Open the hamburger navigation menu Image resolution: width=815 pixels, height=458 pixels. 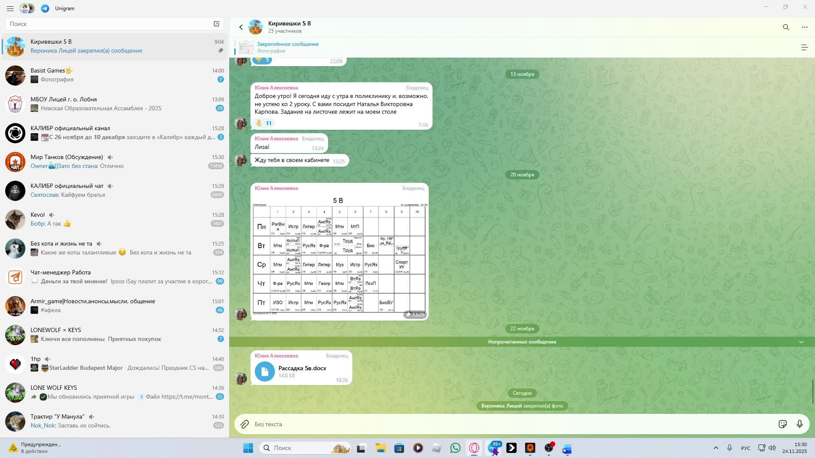point(10,8)
